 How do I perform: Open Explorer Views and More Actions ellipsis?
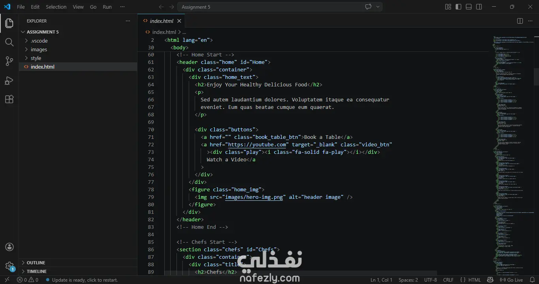(128, 21)
